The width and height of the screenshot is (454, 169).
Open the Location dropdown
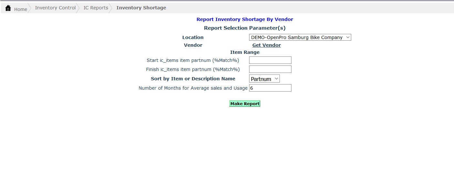(x=300, y=37)
